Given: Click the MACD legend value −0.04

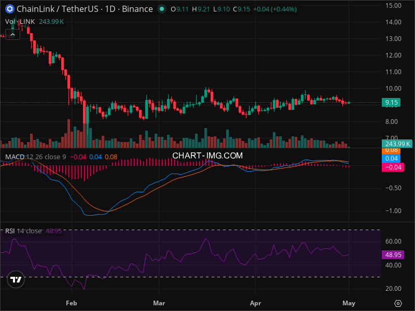Looking at the screenshot, I should 78,157.
